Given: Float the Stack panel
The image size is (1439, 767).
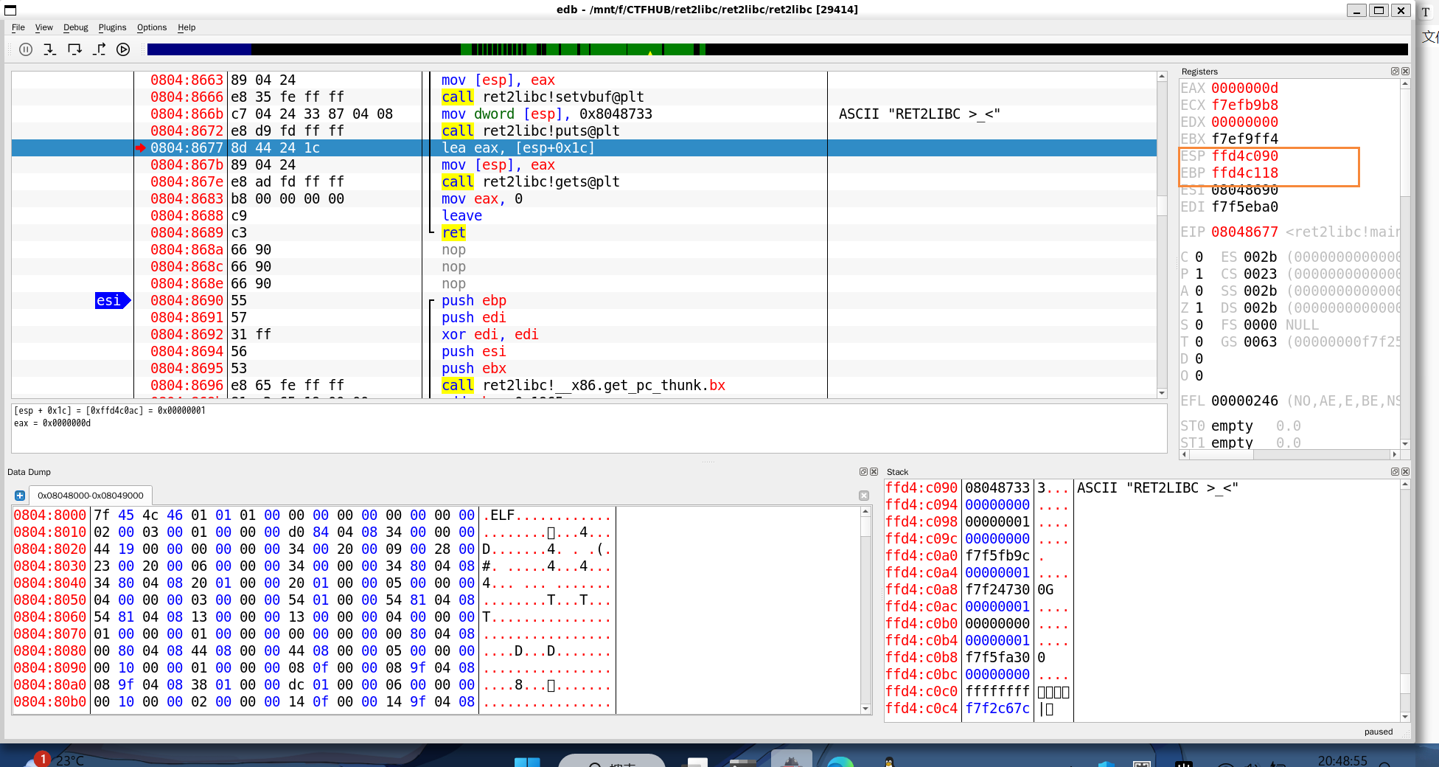Looking at the screenshot, I should click(x=1395, y=472).
